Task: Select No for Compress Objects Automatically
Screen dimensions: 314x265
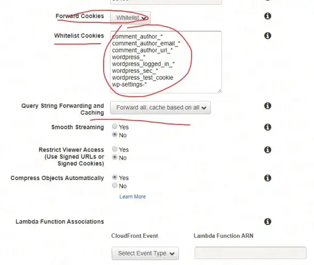Action: pyautogui.click(x=114, y=185)
